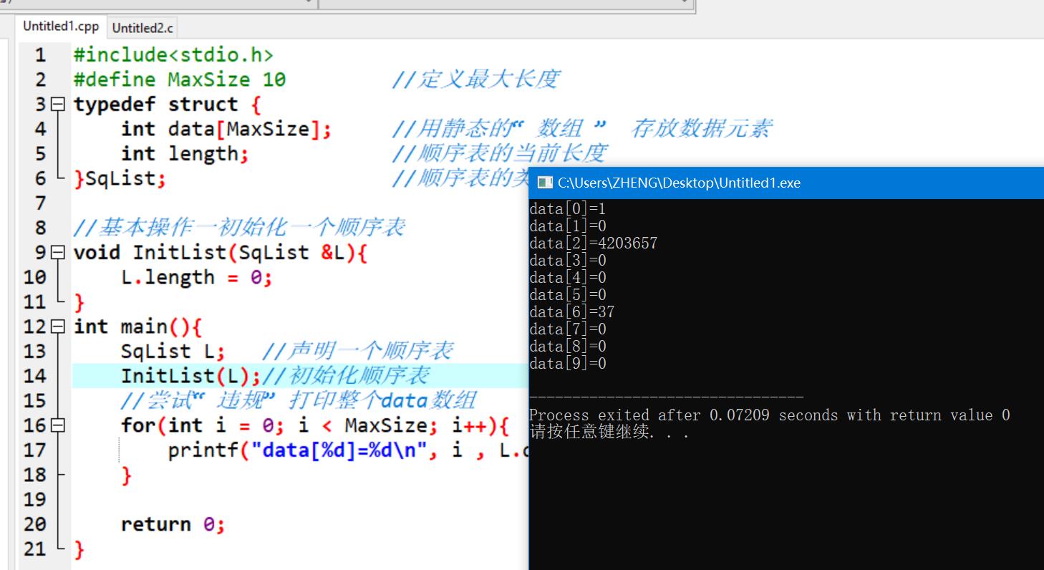Click the '//定义最大长度' comment
The width and height of the screenshot is (1044, 570).
tap(475, 79)
